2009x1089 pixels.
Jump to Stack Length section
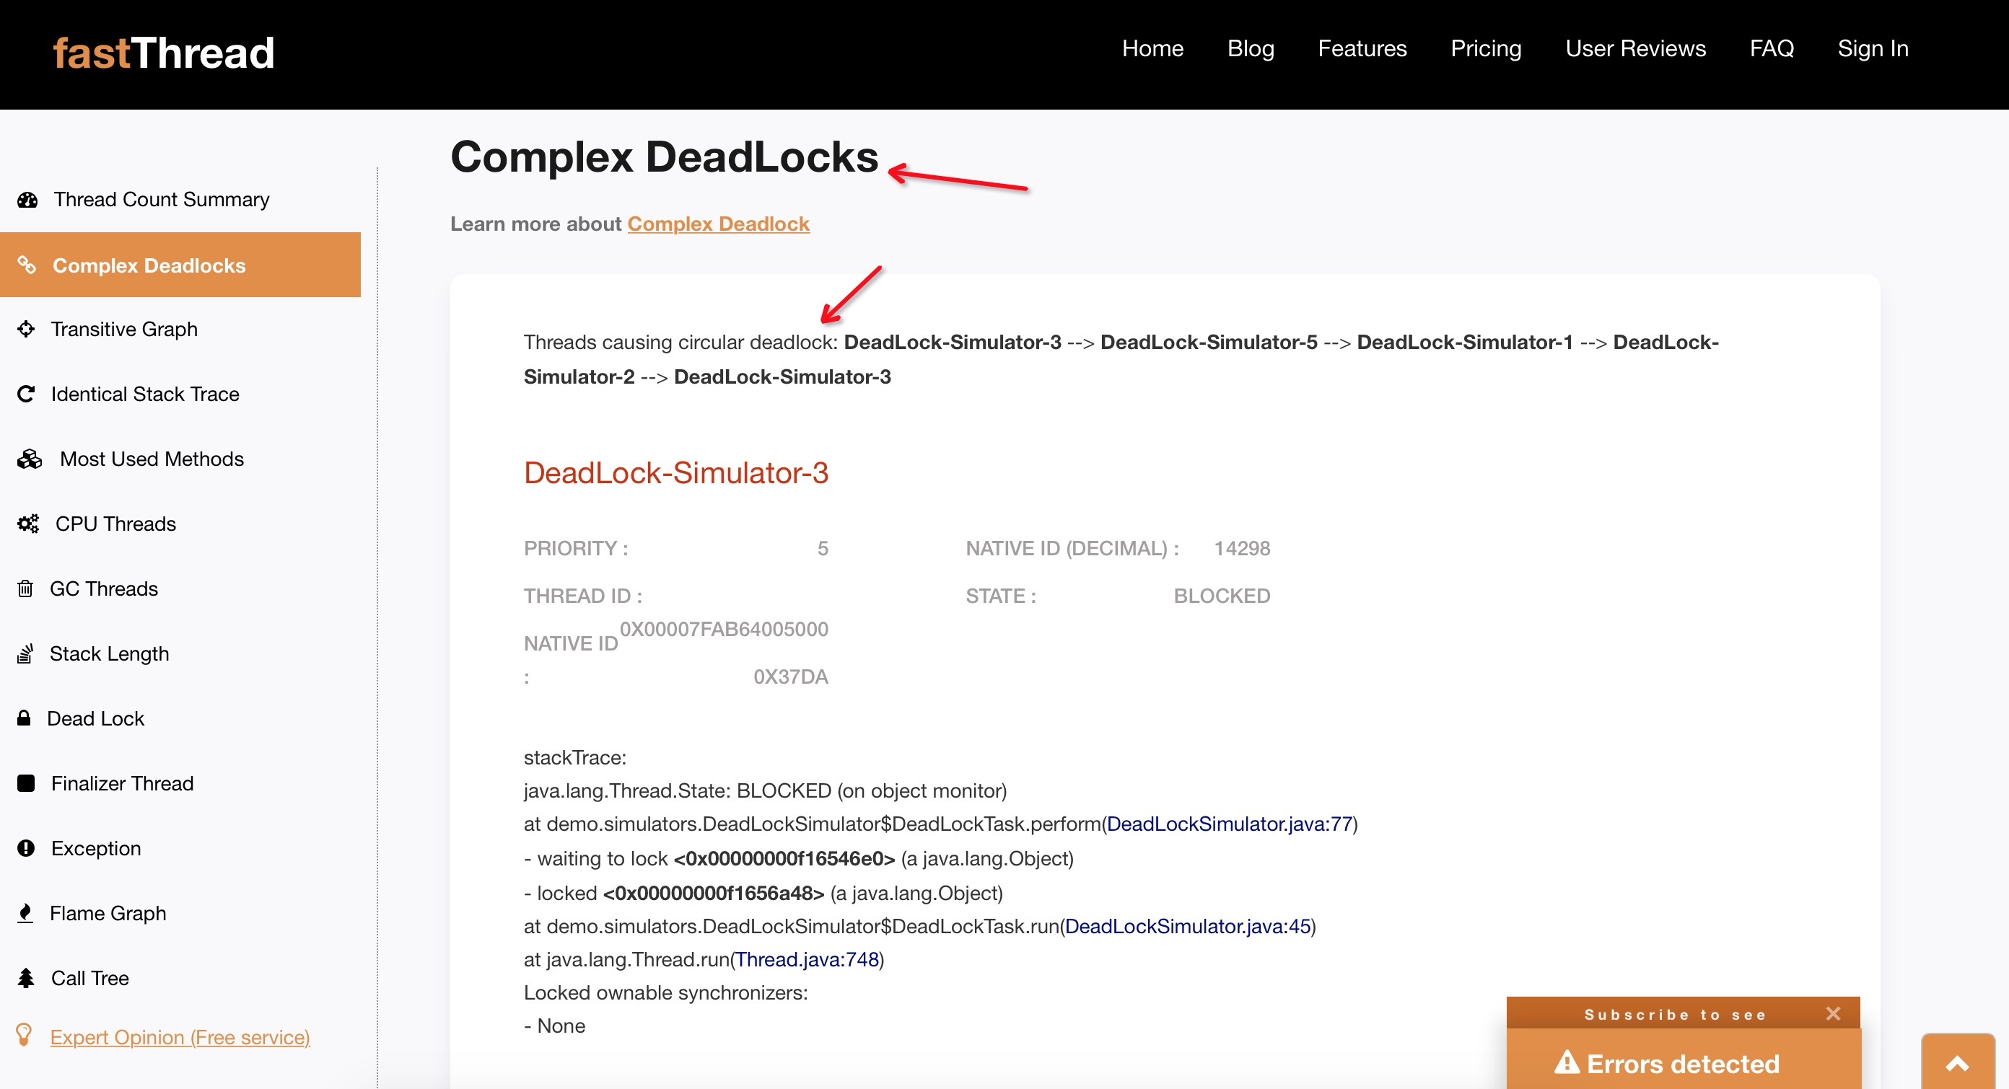pyautogui.click(x=109, y=653)
